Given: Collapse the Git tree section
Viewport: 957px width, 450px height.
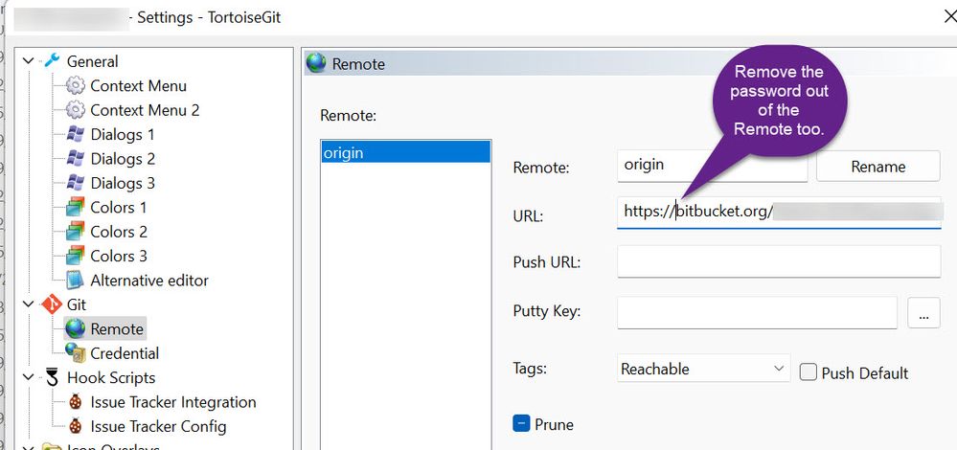Looking at the screenshot, I should tap(29, 304).
